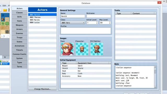
Task: Open the Skills tab
Action: coord(20,17)
